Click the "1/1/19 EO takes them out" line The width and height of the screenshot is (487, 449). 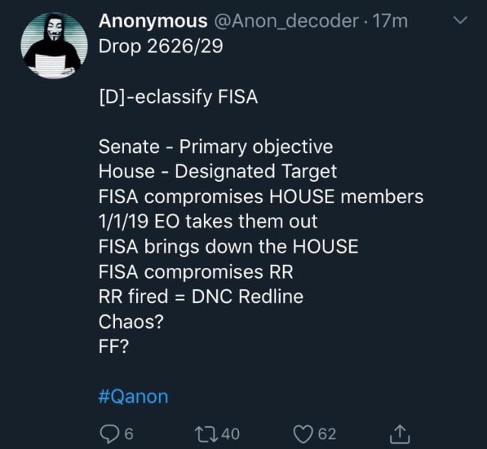[x=208, y=221]
